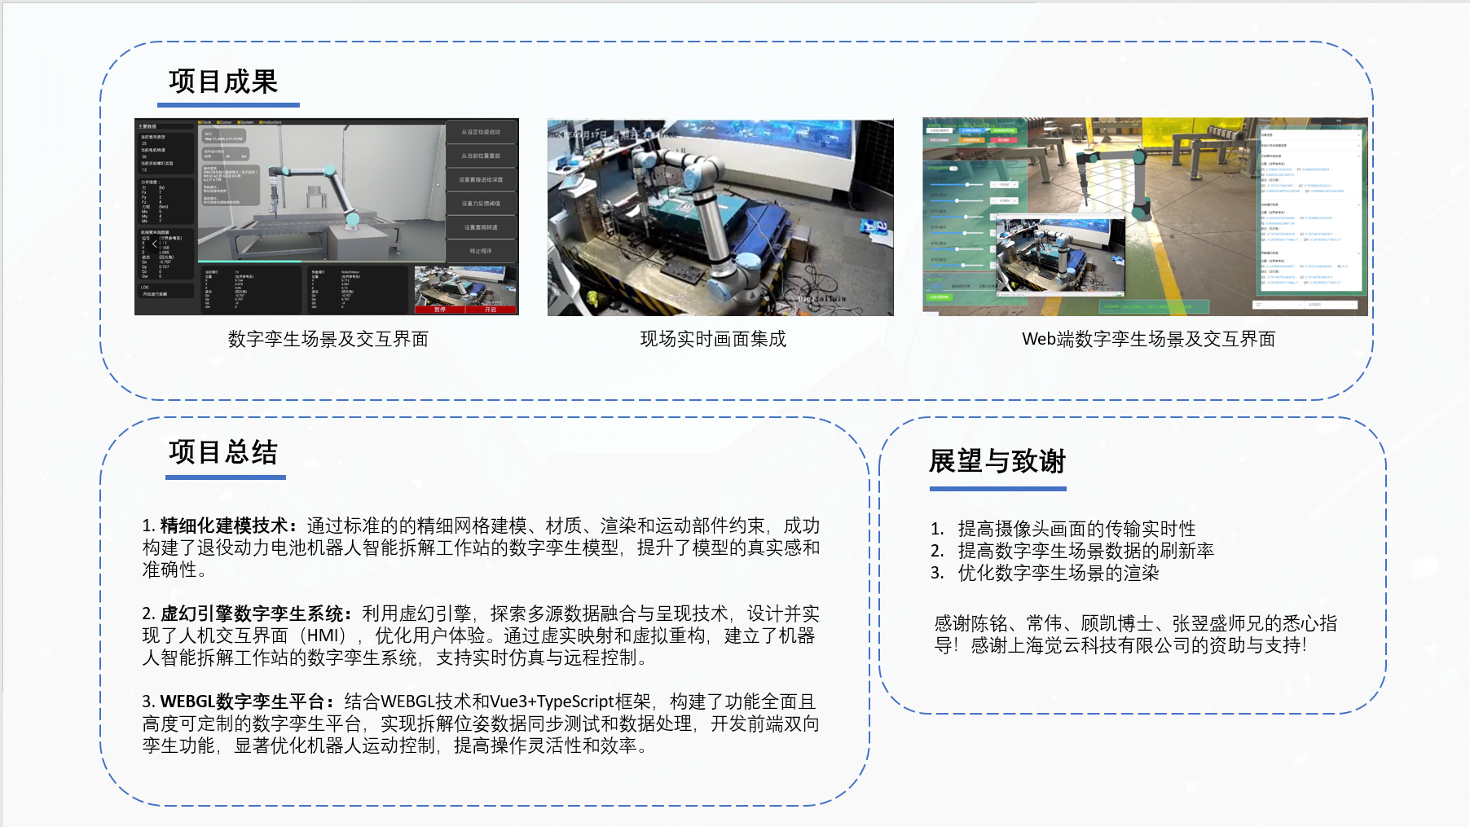Click the red stop button in Web top-left panel
The width and height of the screenshot is (1470, 827).
(x=1004, y=140)
